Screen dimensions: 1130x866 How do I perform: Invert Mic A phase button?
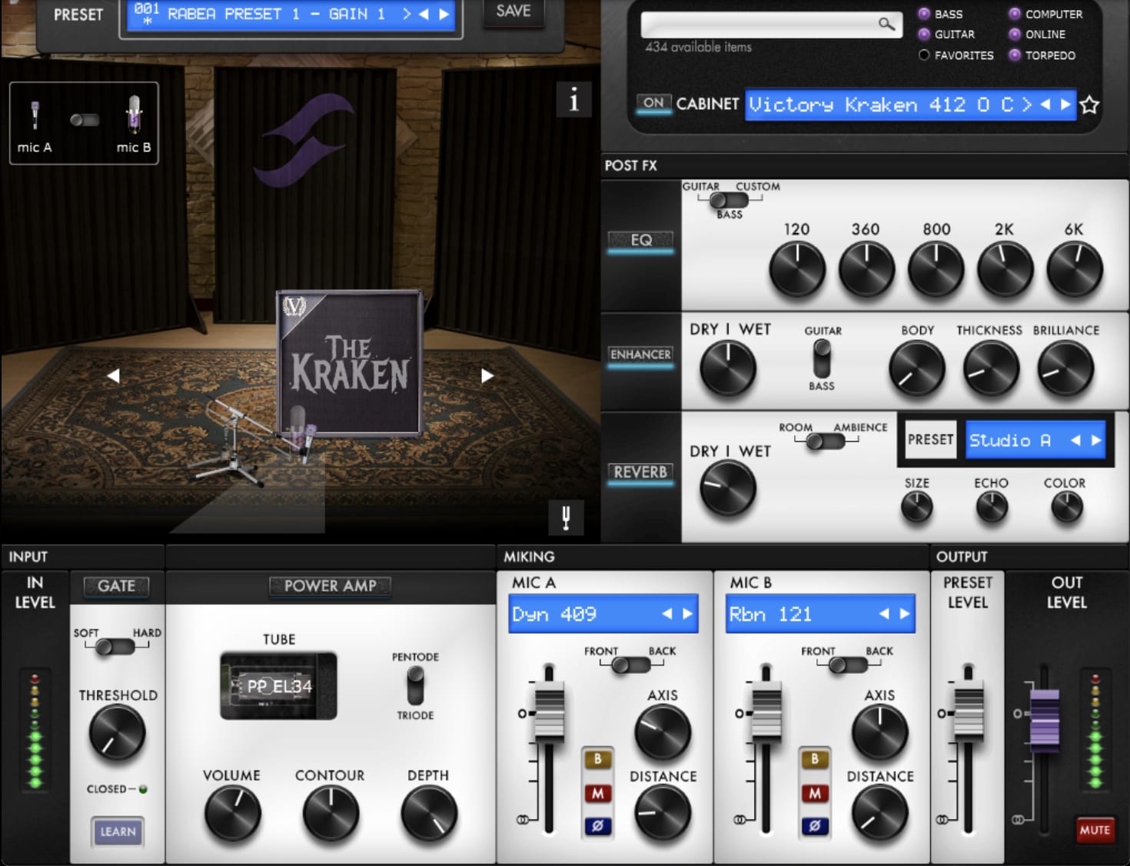(597, 826)
